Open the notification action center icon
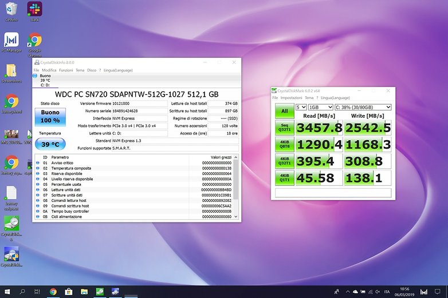Screen dimensions: 448x298 click(438, 292)
